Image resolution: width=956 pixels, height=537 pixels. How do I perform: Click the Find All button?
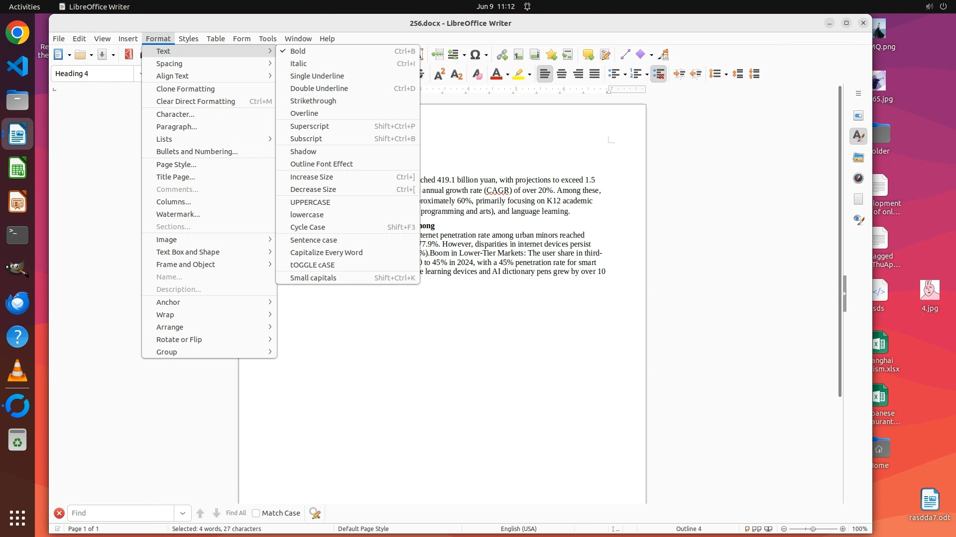[x=236, y=513]
